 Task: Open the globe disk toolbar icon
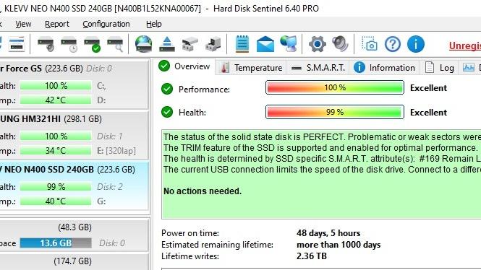143,44
